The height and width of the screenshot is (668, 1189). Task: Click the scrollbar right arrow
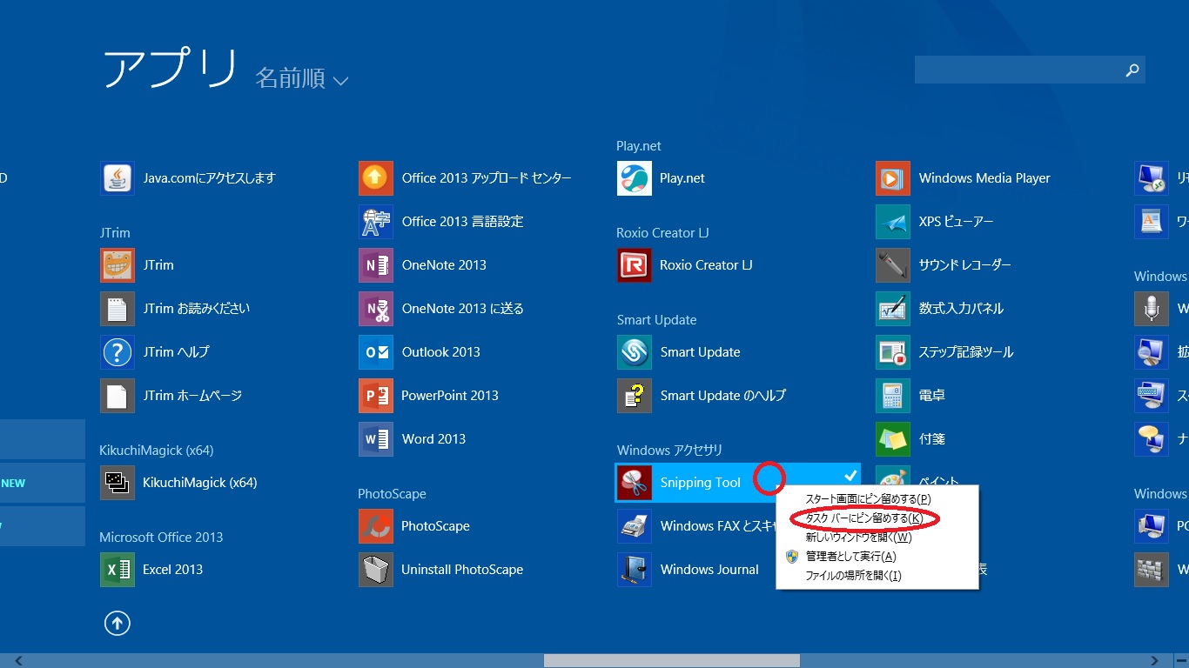pyautogui.click(x=1156, y=661)
